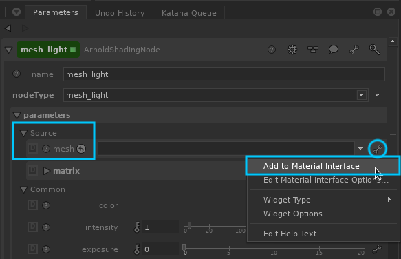Open the node comment bubble icon
Viewport: 401px width, 259px height.
[333, 50]
